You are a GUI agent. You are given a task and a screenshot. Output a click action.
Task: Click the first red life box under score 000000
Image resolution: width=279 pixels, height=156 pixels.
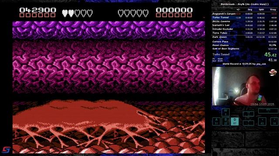coord(158,15)
